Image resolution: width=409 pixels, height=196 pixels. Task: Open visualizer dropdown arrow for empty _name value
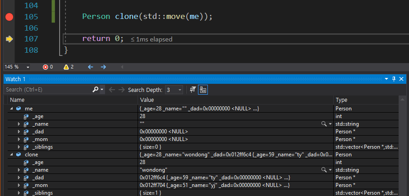tap(330, 124)
